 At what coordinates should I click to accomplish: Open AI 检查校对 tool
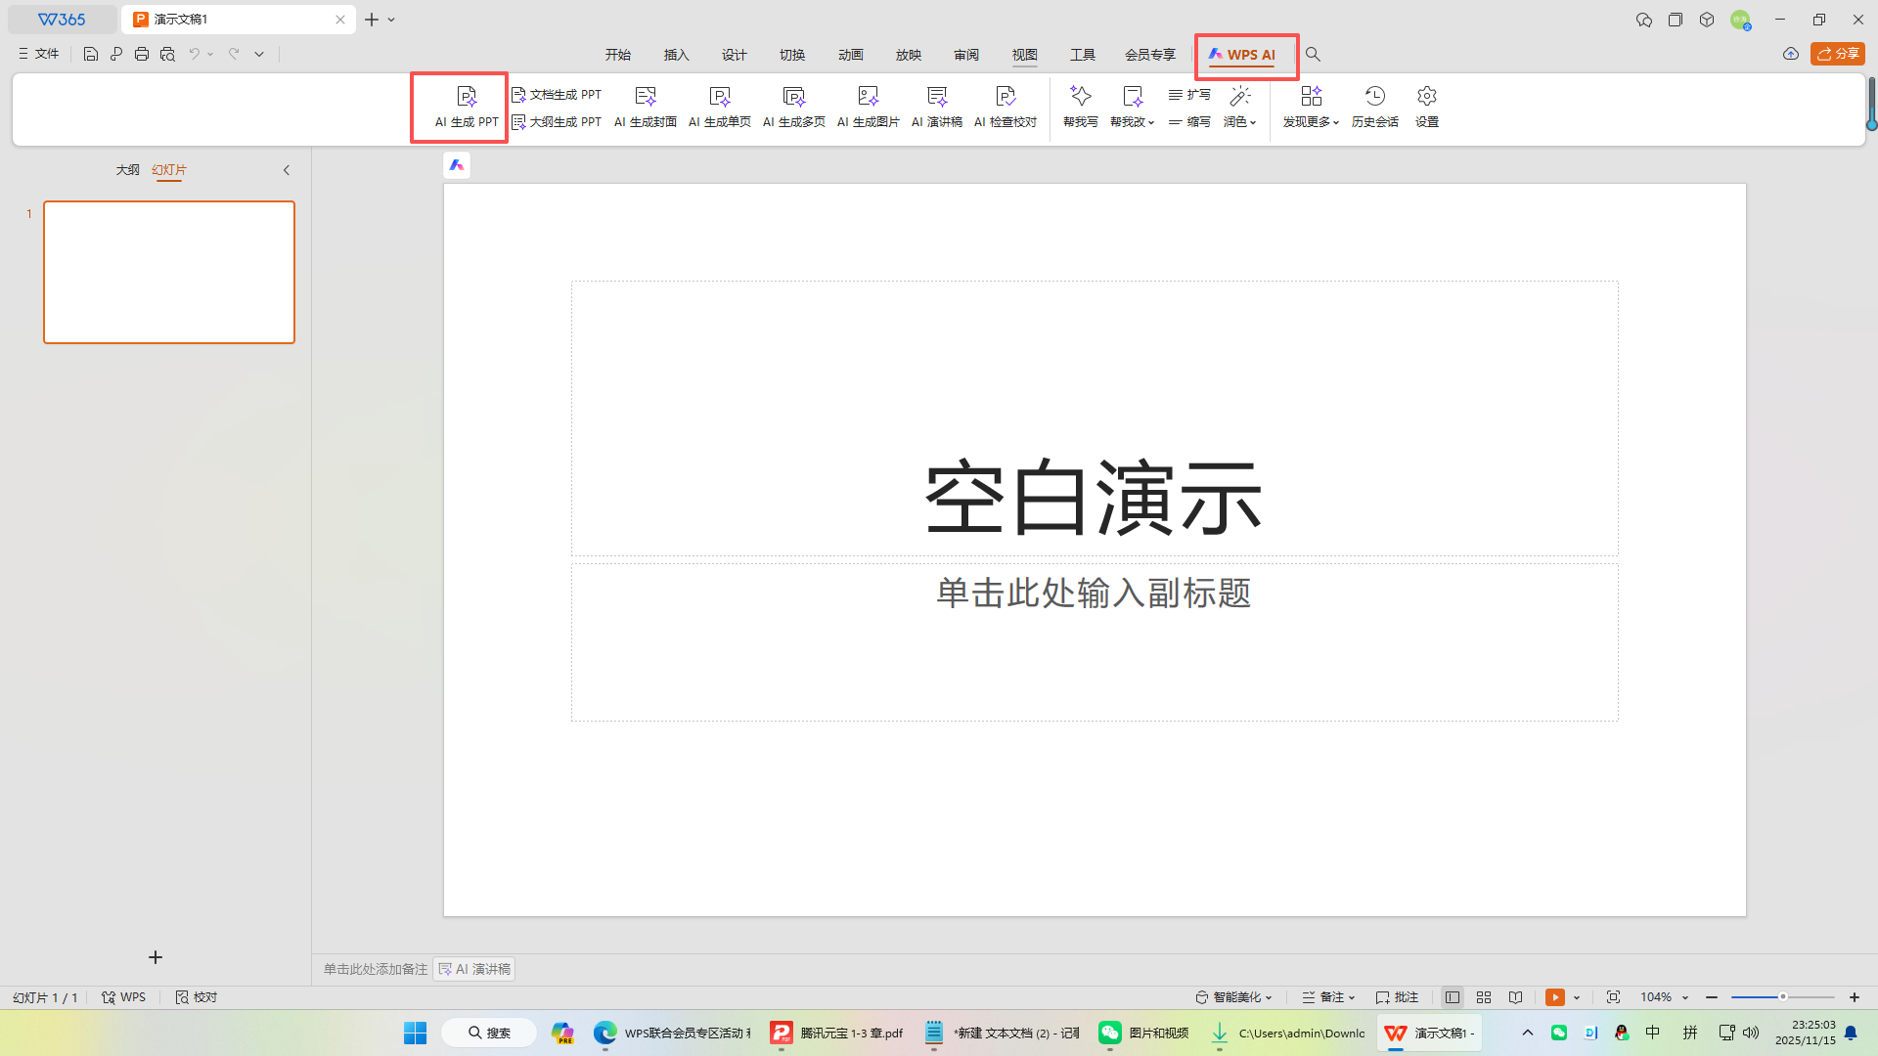pos(1006,108)
